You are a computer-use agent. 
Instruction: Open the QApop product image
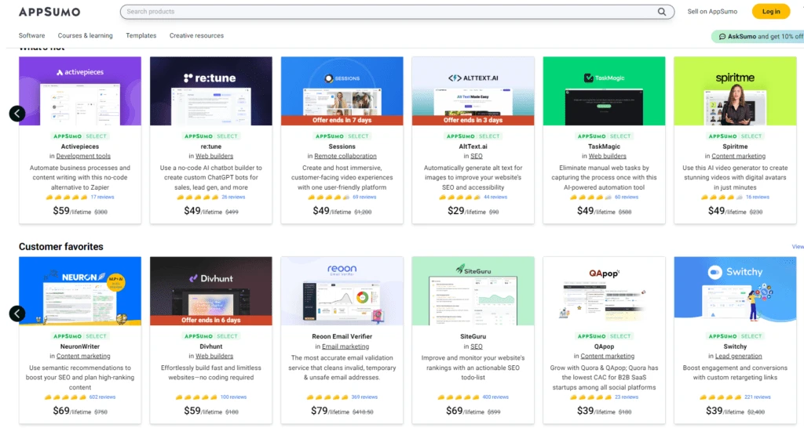click(x=604, y=292)
